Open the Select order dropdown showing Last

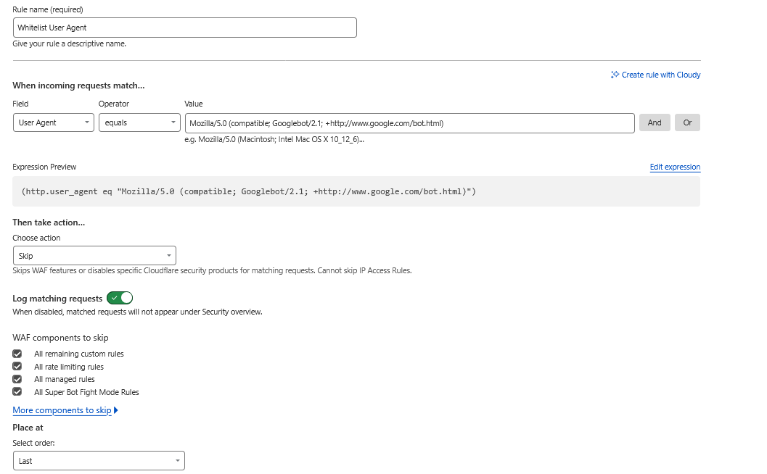pos(99,461)
